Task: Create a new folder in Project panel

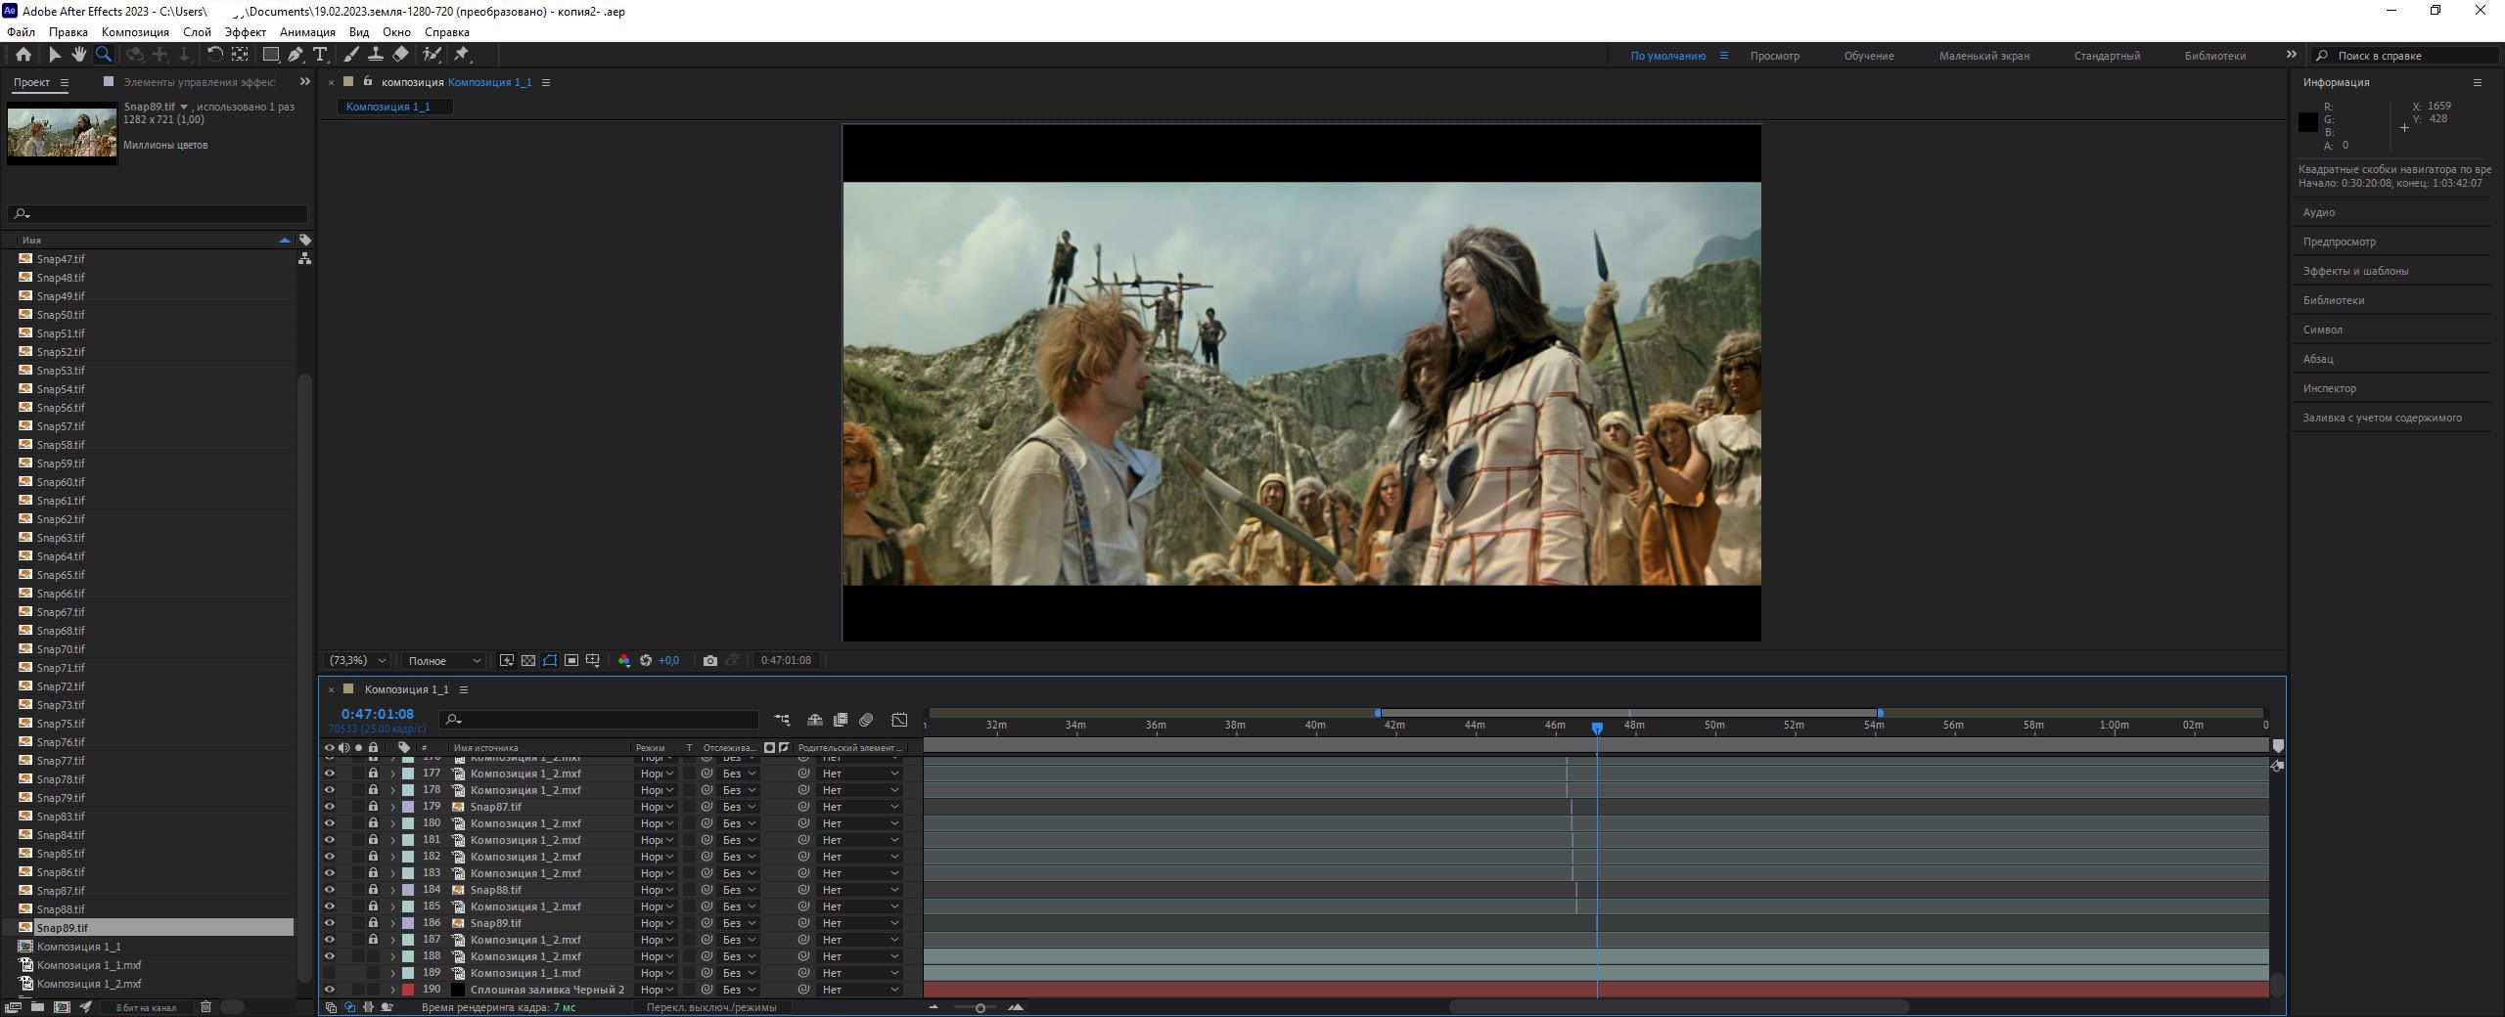Action: (37, 1006)
